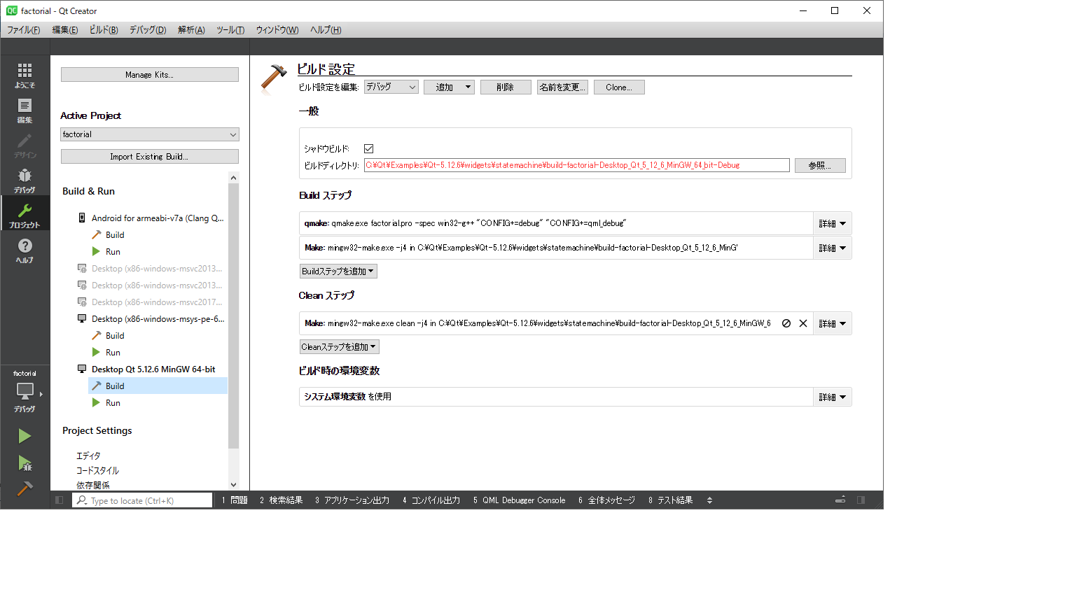Open the ファイル(F) menu
Screen dimensions: 1084x613
[24, 30]
